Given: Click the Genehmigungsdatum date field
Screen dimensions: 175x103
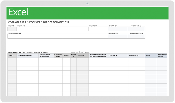Looking at the screenshot, I should (x=136, y=36).
